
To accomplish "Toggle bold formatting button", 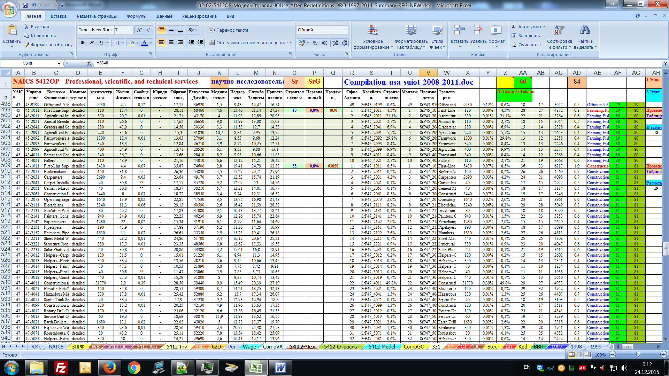I will (83, 43).
